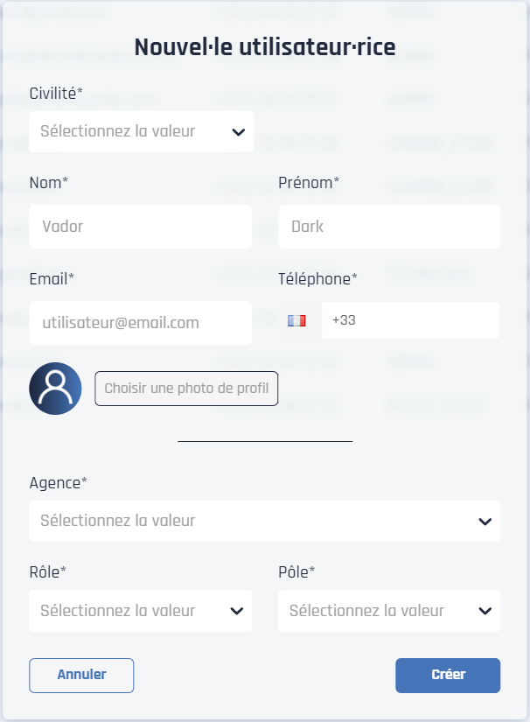The height and width of the screenshot is (722, 530).
Task: Click the Nom field containing Vador
Action: tap(140, 226)
